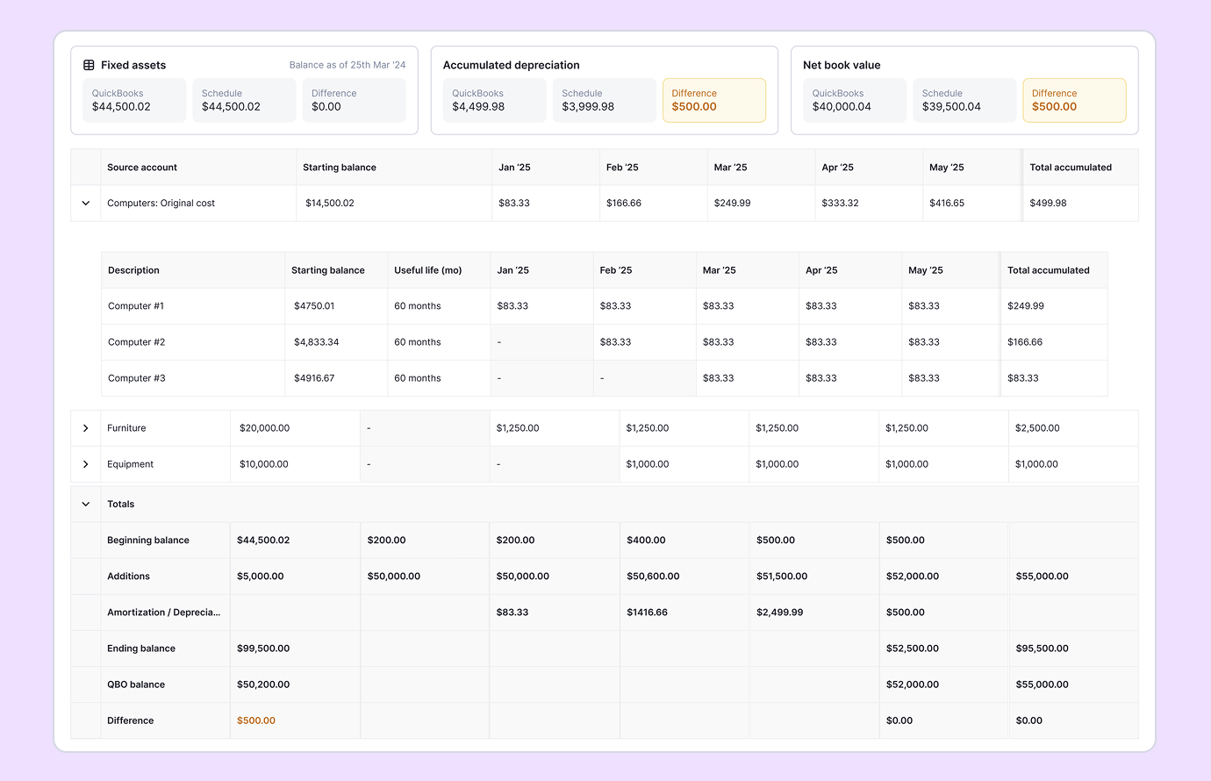1211x781 pixels.
Task: Click the Fixed assets QuickBooks $44,500.02 card
Action: click(x=134, y=100)
